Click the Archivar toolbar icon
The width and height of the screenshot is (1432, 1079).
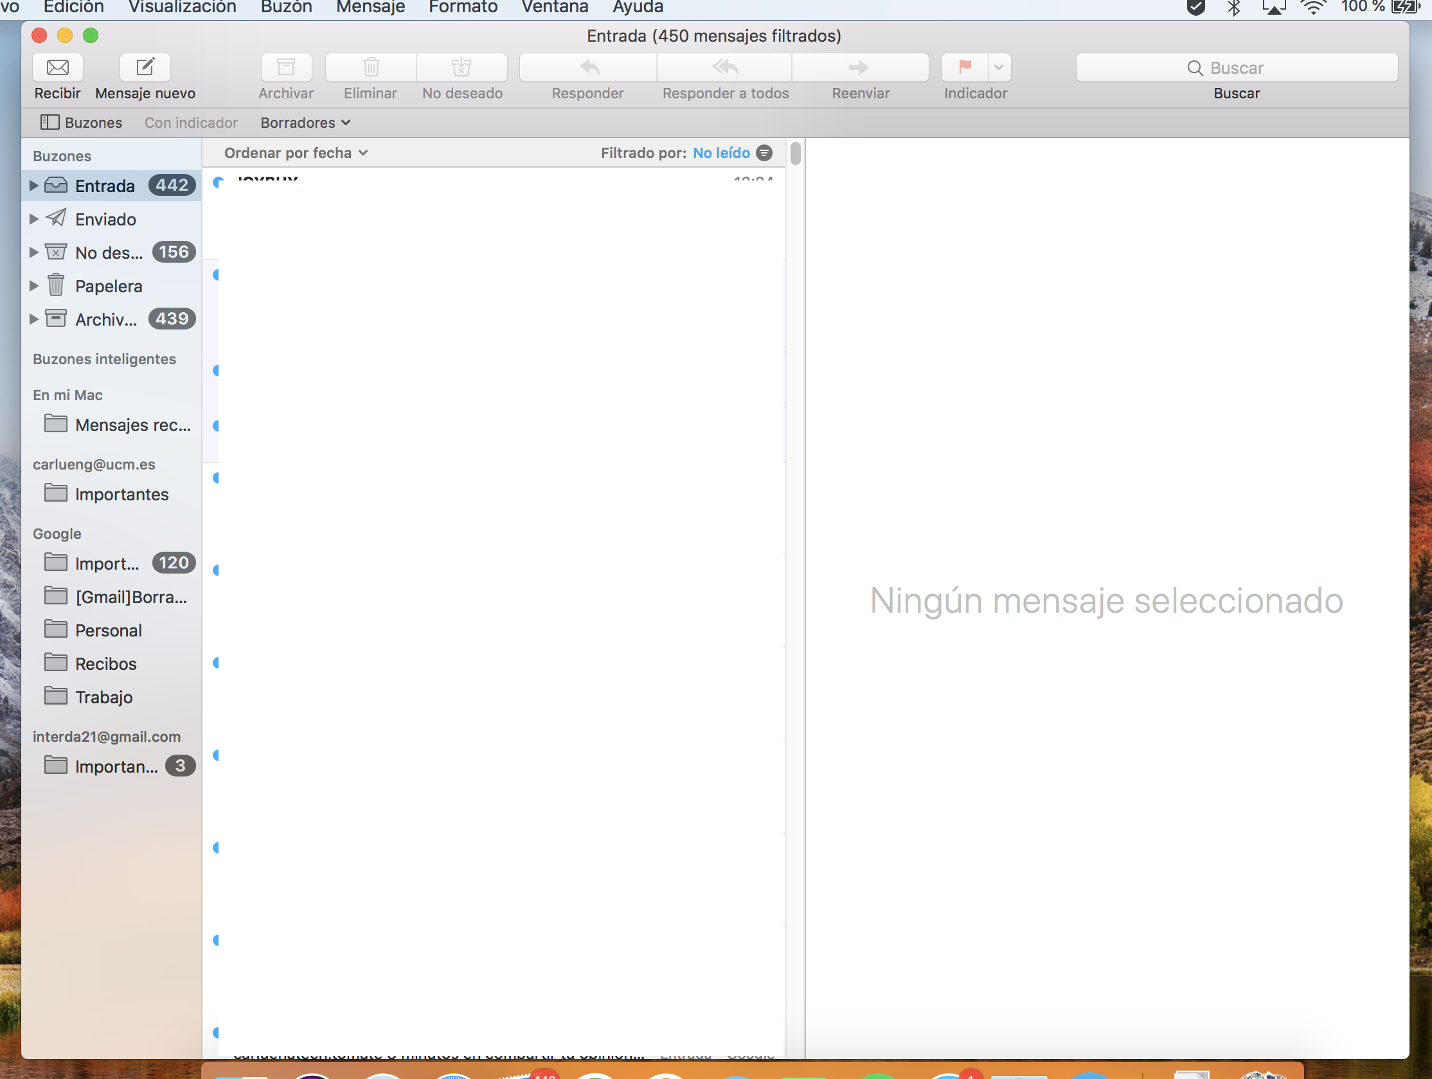[x=286, y=67]
